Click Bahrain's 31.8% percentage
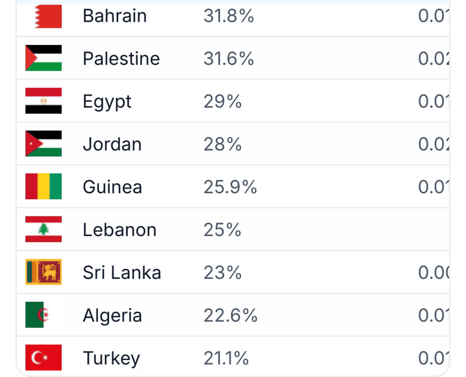This screenshot has height=377, width=466. click(228, 16)
